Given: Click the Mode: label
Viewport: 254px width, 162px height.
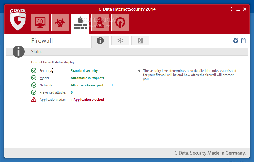Looking at the screenshot, I should click(x=44, y=78).
